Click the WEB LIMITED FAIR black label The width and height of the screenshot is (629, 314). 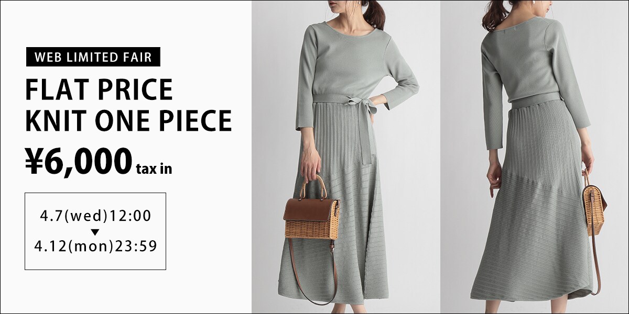(93, 57)
